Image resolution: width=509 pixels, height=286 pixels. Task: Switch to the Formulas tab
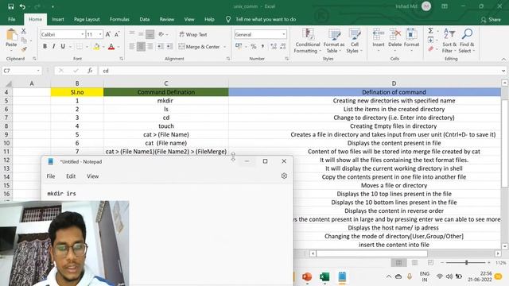[119, 19]
